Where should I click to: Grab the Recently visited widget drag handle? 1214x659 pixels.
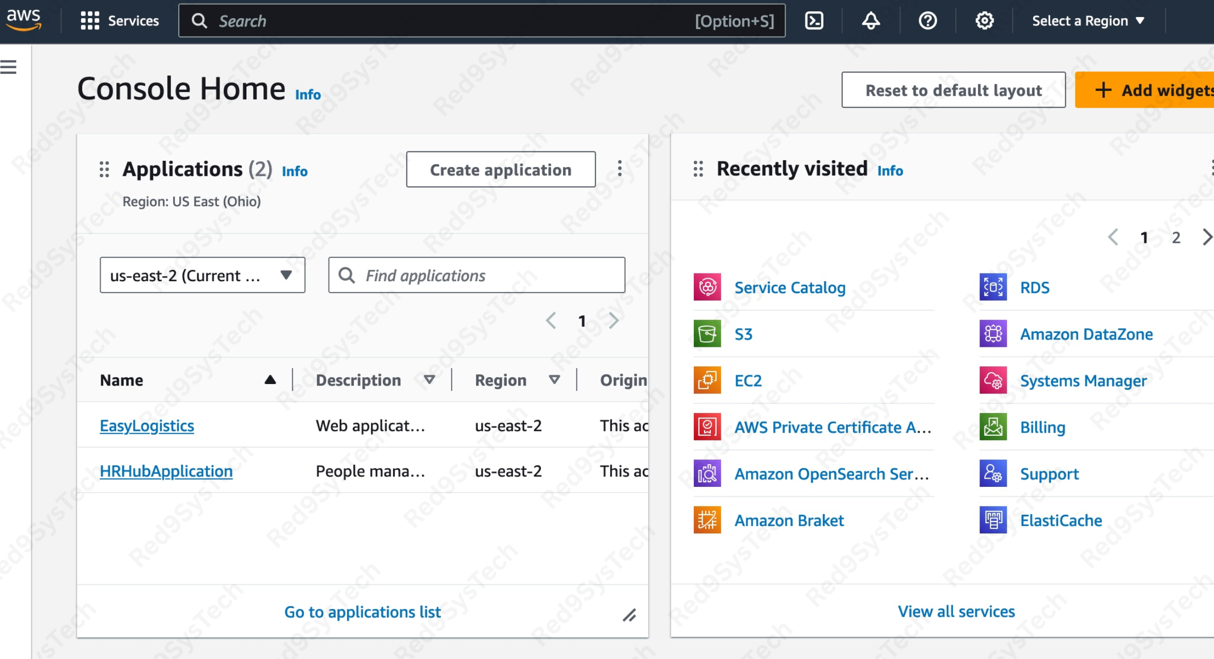[698, 168]
